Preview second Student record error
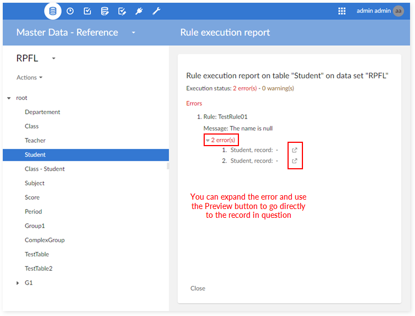Image resolution: width=415 pixels, height=316 pixels. tap(295, 161)
